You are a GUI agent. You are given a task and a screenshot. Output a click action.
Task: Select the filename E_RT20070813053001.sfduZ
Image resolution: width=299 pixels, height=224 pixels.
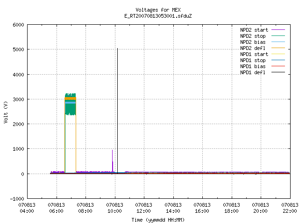158,16
